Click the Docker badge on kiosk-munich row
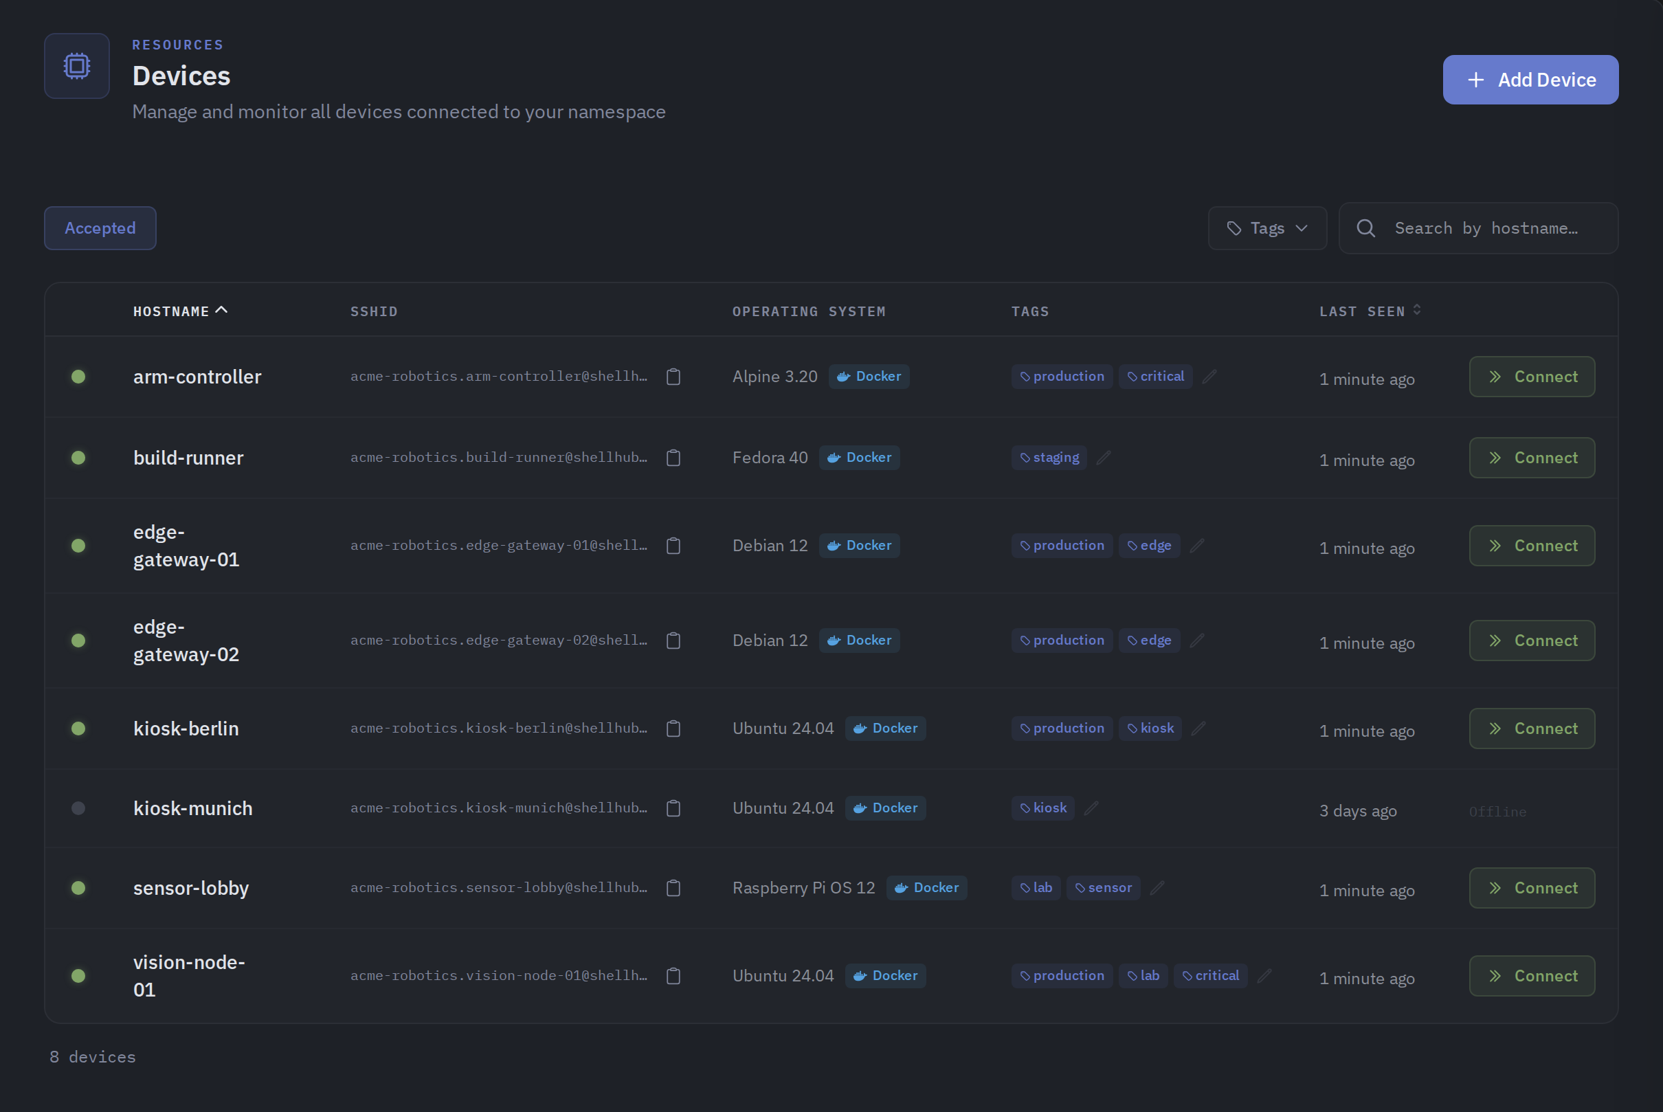 tap(885, 808)
